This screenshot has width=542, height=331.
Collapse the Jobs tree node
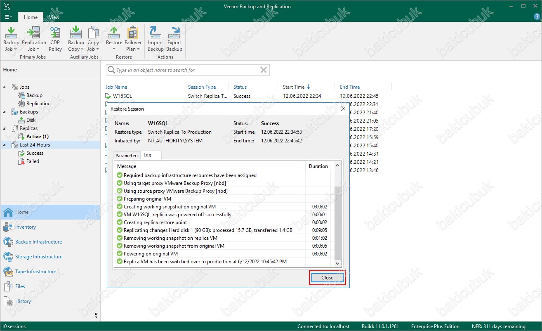pyautogui.click(x=5, y=87)
